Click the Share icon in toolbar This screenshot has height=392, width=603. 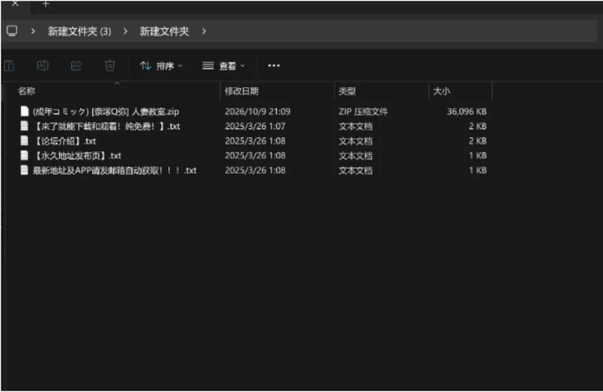(x=76, y=66)
